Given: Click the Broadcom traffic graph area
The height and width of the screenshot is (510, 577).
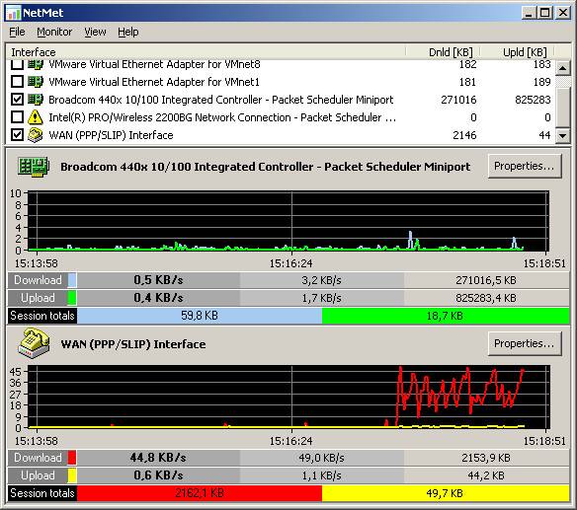Looking at the screenshot, I should click(x=288, y=220).
